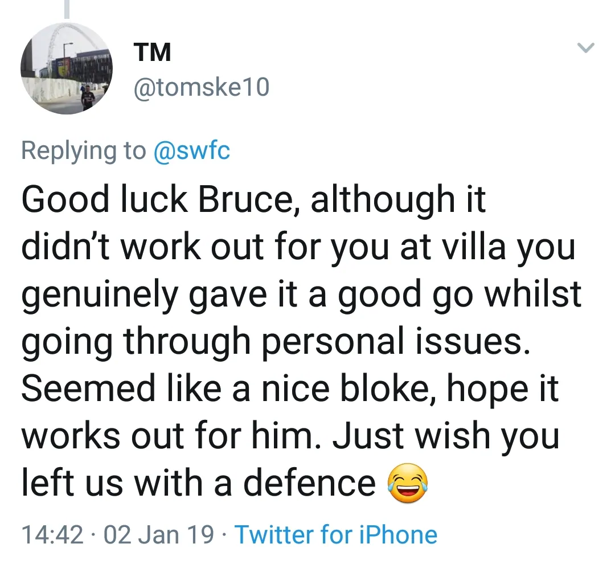Click TM's profile avatar picture
615x564 pixels.
(x=67, y=68)
